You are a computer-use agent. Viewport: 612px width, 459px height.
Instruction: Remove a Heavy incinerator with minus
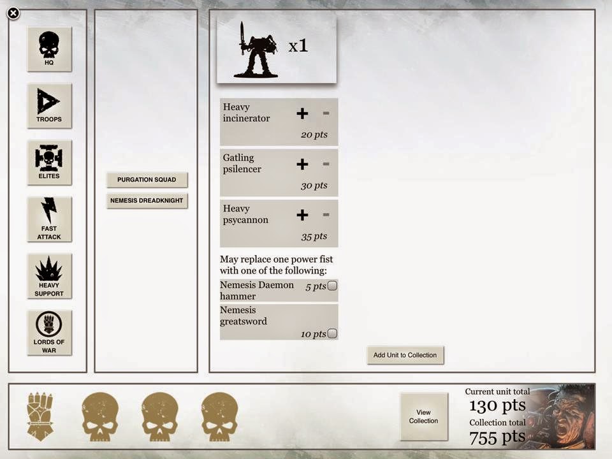(x=326, y=113)
